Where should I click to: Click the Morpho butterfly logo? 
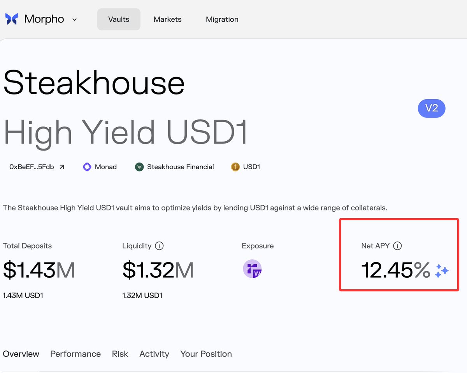[12, 19]
